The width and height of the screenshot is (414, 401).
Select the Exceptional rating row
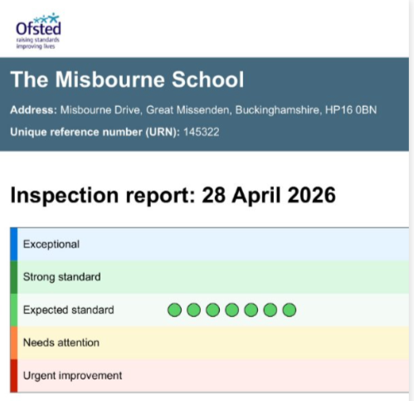209,244
